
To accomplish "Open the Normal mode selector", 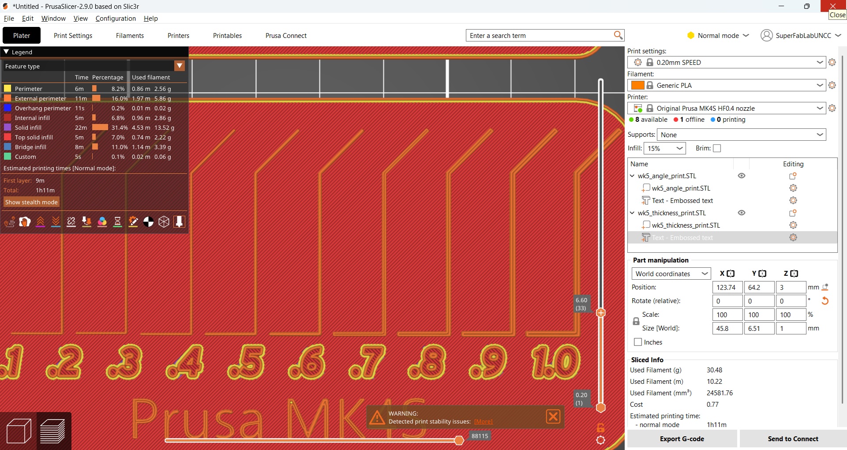I will [718, 35].
